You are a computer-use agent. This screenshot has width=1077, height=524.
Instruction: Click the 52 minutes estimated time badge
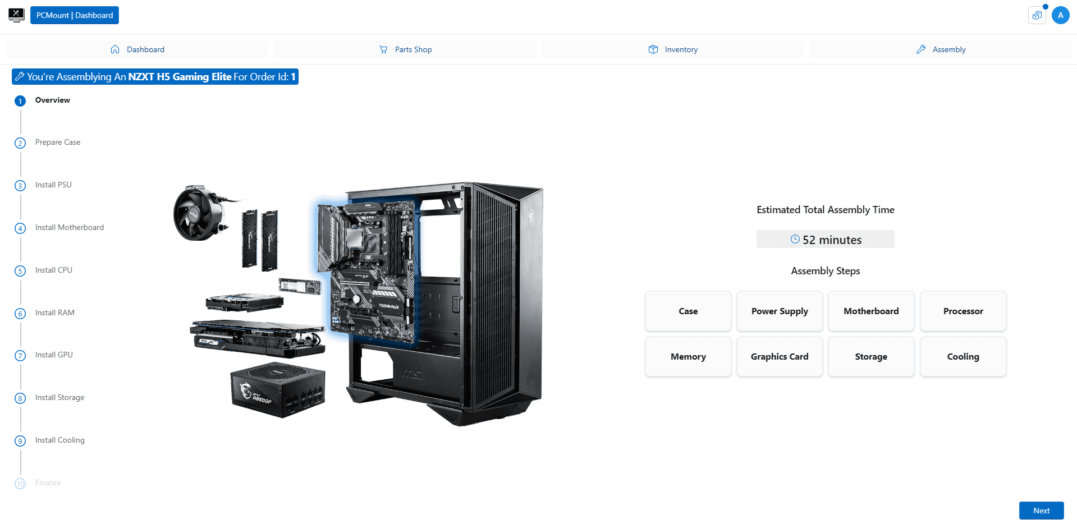coord(826,240)
